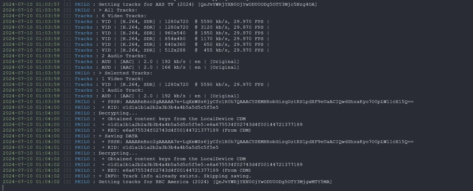Select the 1280x720 5590 kb/s video track line under All Tracks
The width and height of the screenshot is (473, 191).
(136, 22)
